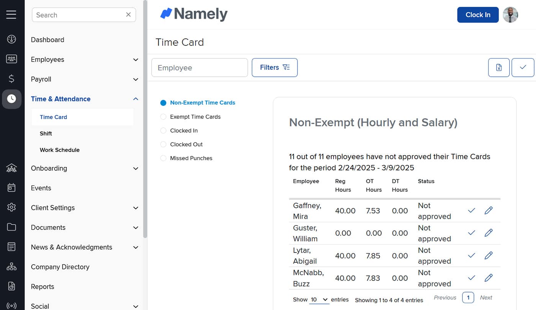Expand the Employees menu section
This screenshot has height=310, width=536.
click(x=135, y=60)
